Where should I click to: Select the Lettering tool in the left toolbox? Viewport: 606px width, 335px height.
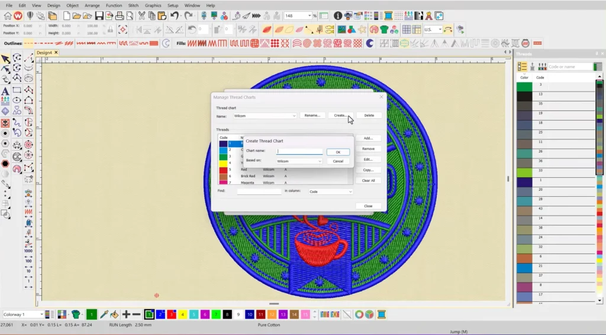click(x=5, y=92)
